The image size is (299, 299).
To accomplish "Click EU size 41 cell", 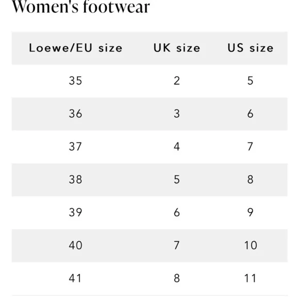I will tap(75, 278).
